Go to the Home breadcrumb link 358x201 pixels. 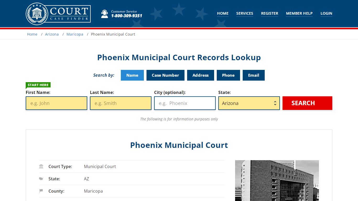click(32, 34)
